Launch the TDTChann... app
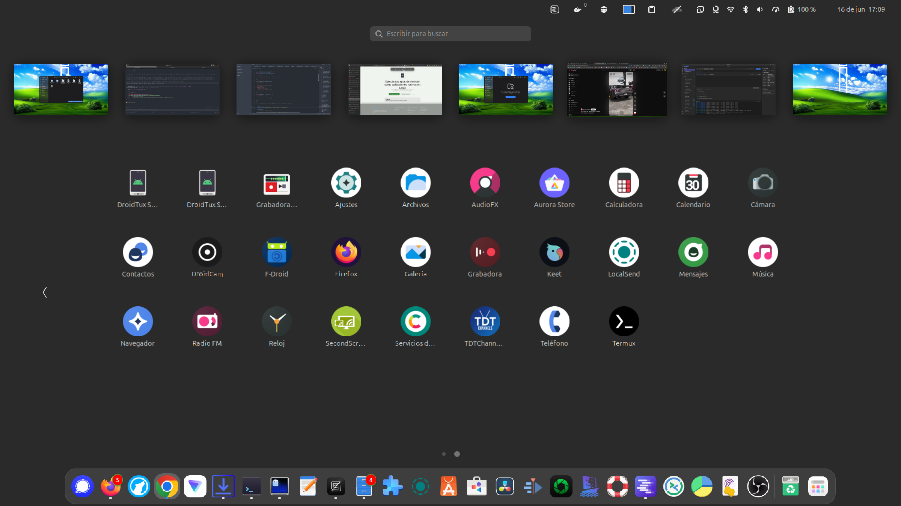 pyautogui.click(x=485, y=322)
